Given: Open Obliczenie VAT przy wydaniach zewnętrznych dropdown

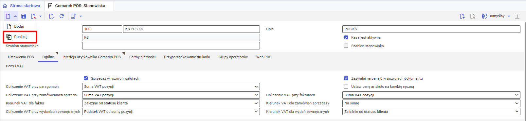Looking at the screenshot, I should click(171, 112).
